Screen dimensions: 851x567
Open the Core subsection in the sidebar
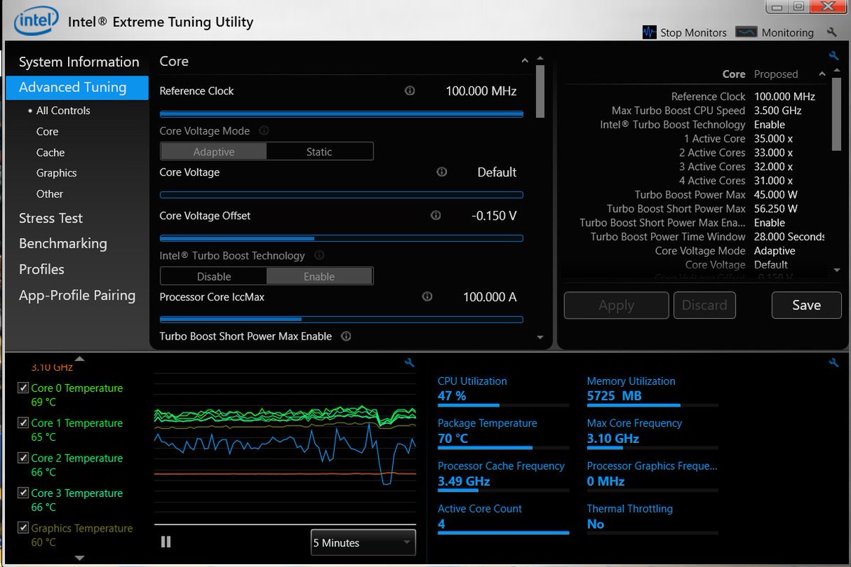(x=48, y=132)
